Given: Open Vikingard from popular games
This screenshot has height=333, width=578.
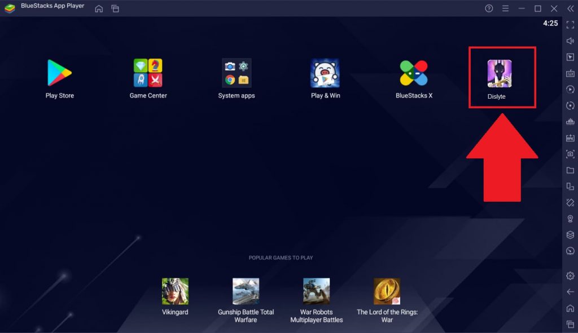Looking at the screenshot, I should point(175,291).
